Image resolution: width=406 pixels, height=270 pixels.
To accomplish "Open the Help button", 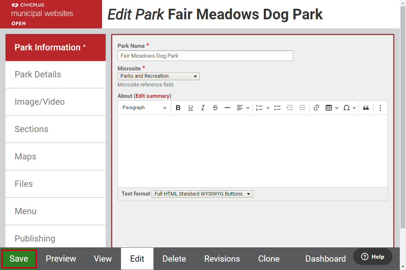I will coord(372,256).
